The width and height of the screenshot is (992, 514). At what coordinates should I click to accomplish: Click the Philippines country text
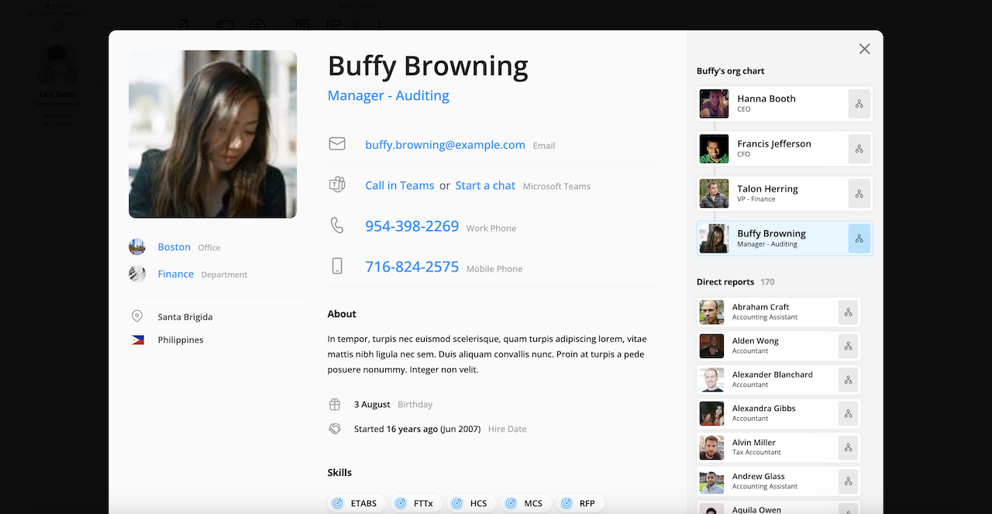click(181, 340)
